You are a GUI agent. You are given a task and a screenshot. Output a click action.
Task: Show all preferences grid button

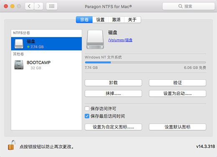tap(52, 6)
